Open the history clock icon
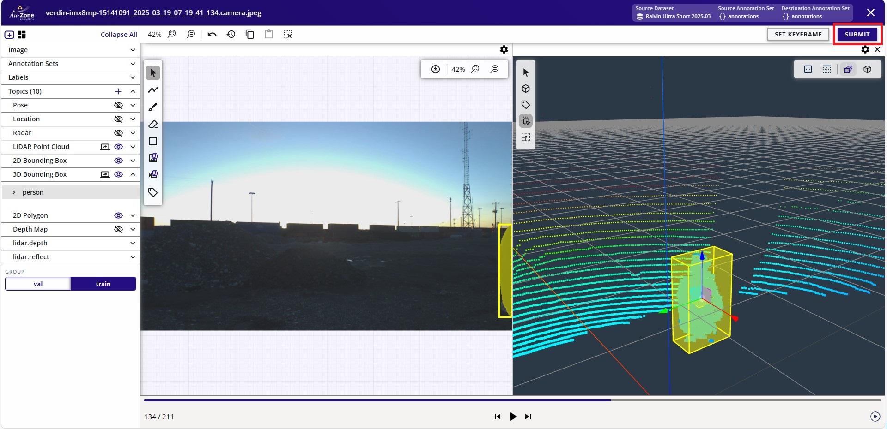 (x=231, y=34)
